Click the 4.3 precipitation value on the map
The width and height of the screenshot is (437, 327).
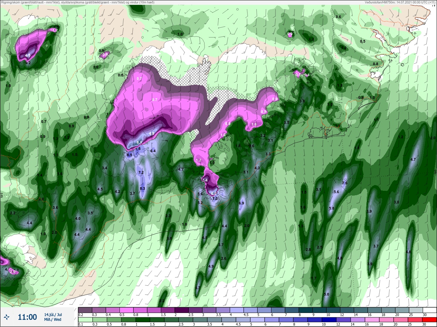point(257,168)
